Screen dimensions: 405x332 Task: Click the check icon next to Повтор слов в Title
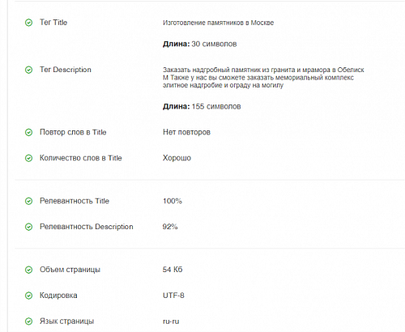(x=28, y=133)
